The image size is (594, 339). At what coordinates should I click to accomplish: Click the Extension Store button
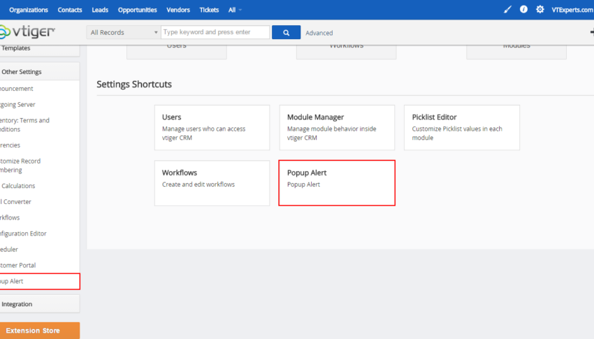[x=40, y=331]
